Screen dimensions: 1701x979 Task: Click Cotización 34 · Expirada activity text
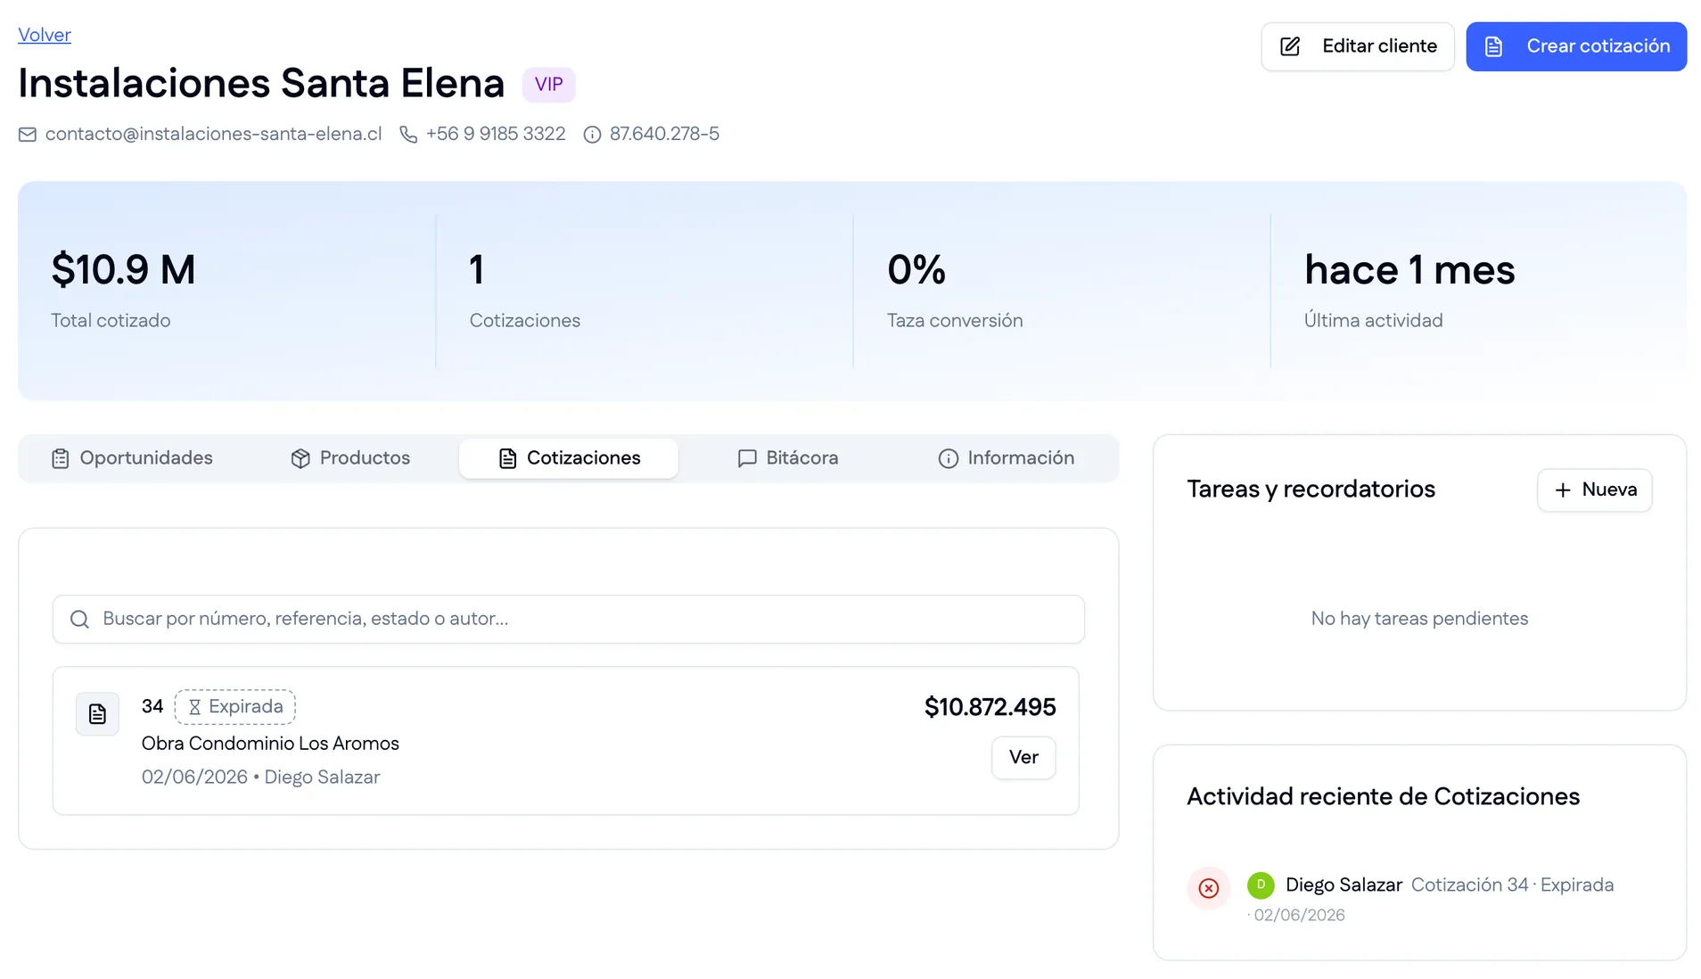(x=1512, y=885)
